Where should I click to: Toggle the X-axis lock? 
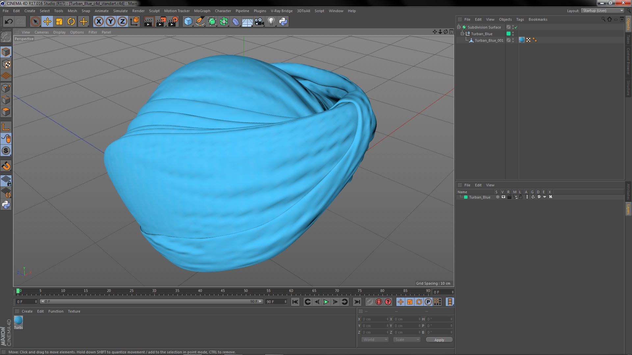pyautogui.click(x=98, y=22)
